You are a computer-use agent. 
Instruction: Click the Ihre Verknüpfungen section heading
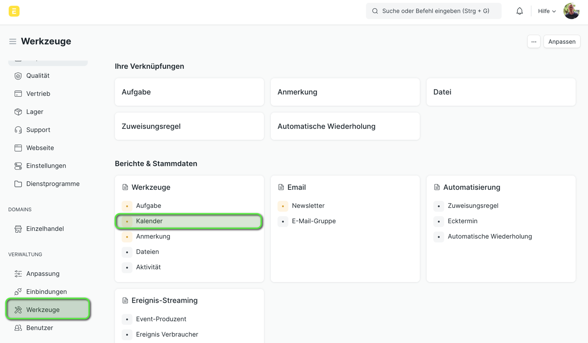point(150,66)
